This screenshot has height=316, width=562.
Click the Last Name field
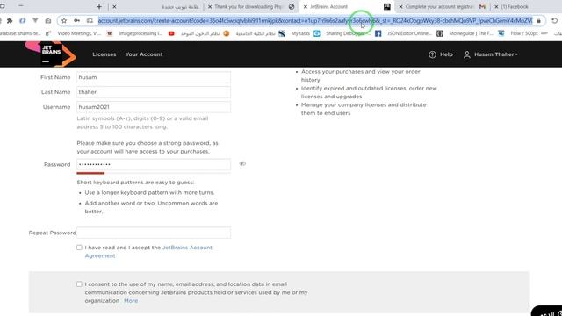click(x=154, y=92)
